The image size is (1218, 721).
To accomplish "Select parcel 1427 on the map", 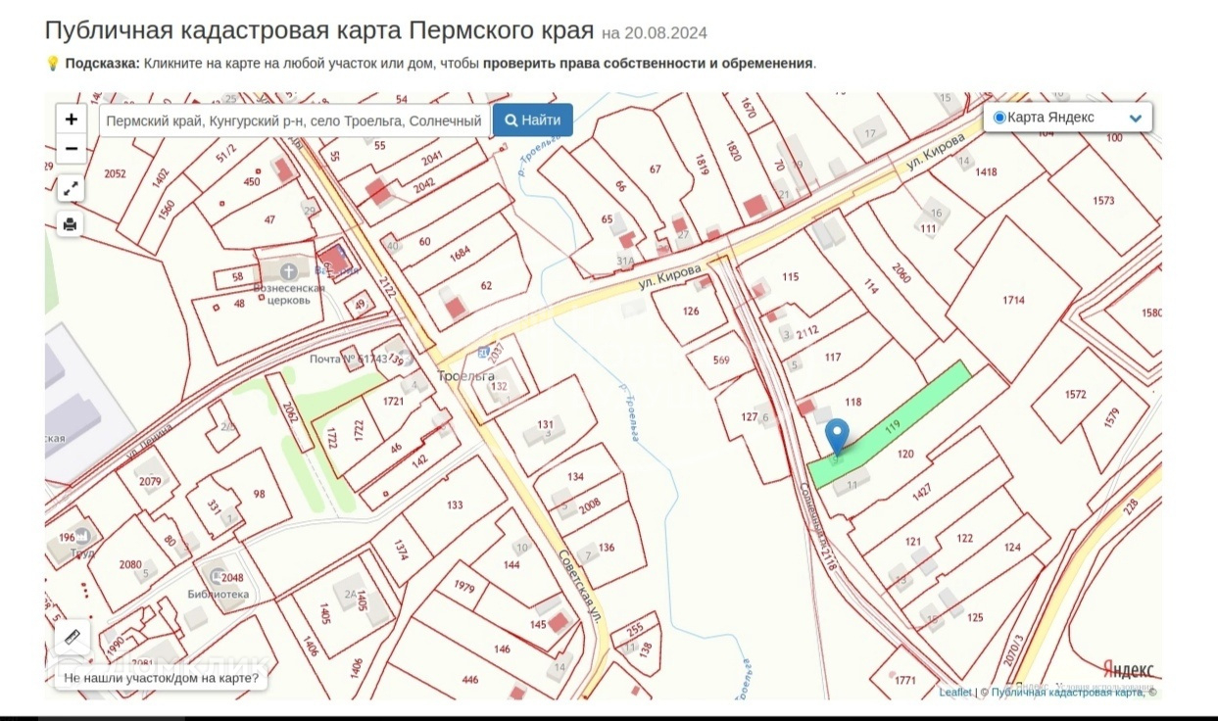I will tap(922, 493).
